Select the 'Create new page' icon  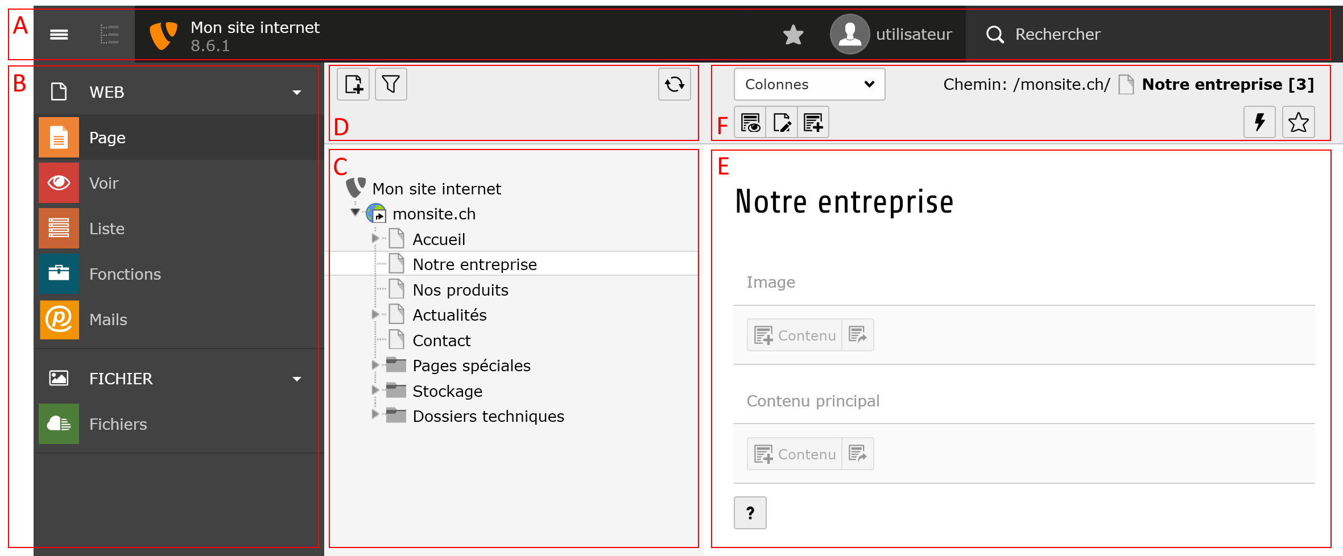pos(353,84)
